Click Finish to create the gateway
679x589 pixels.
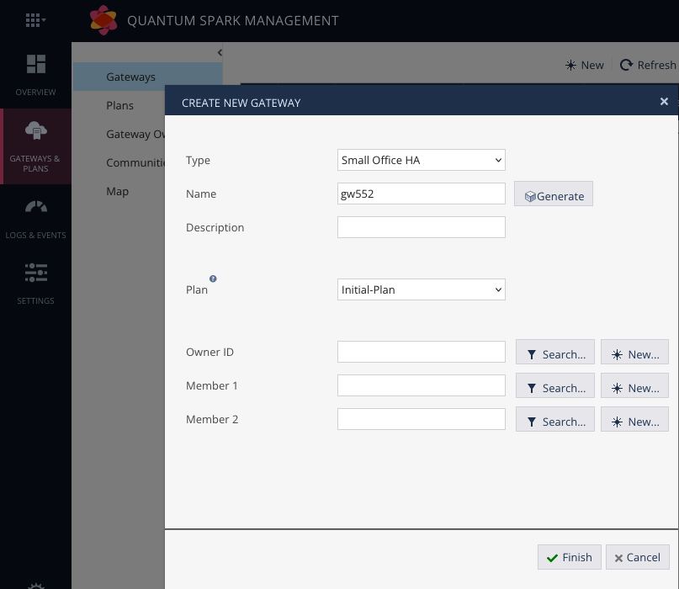point(569,557)
